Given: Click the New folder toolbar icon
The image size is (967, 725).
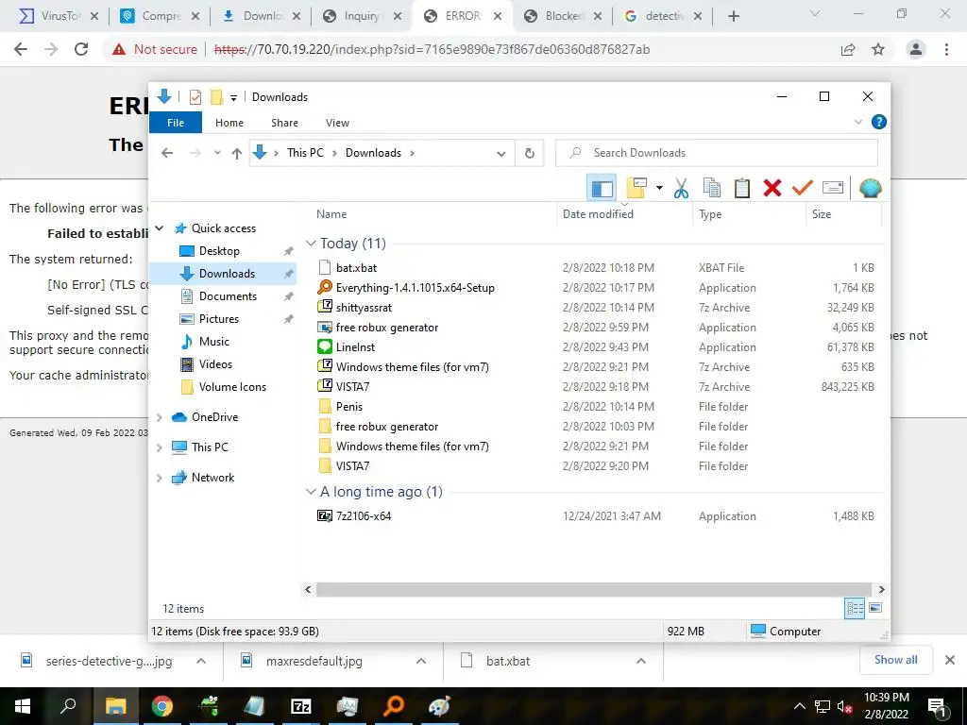Looking at the screenshot, I should click(636, 188).
